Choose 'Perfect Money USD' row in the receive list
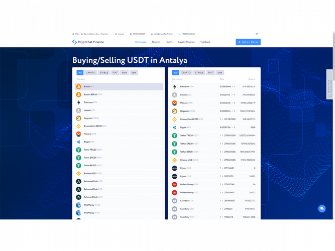 [214, 193]
